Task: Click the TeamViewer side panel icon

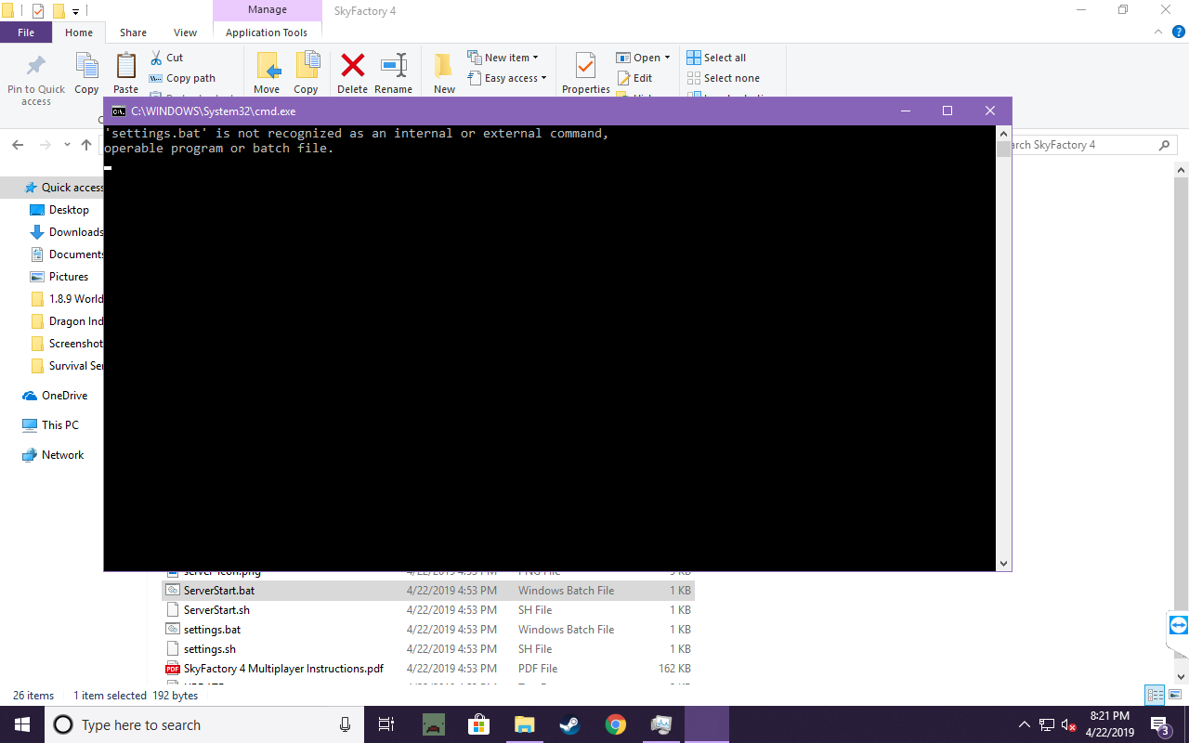Action: 1178,624
